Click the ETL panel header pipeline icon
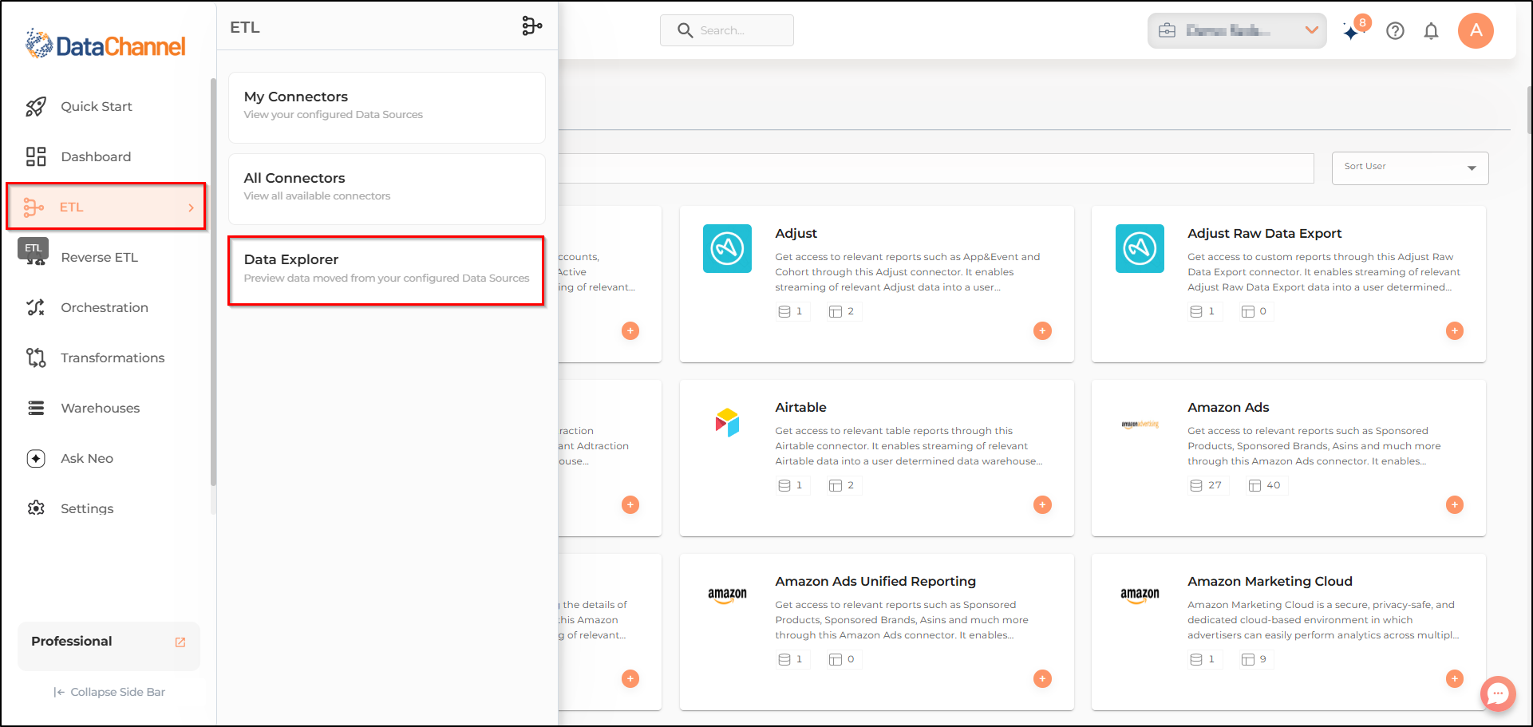1533x727 pixels. click(x=532, y=26)
